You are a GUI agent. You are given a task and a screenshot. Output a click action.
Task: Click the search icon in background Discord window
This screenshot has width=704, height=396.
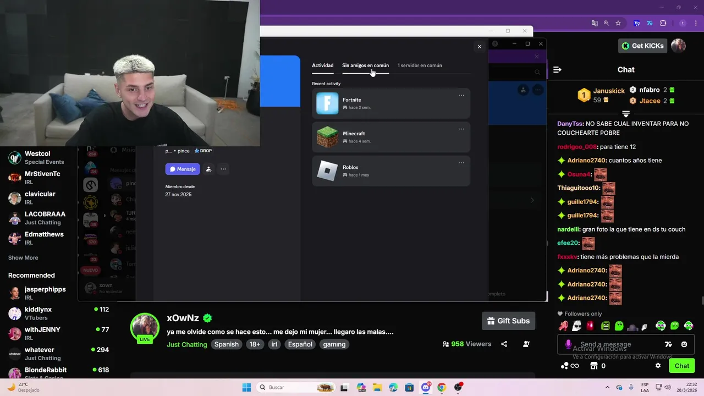pos(537,72)
